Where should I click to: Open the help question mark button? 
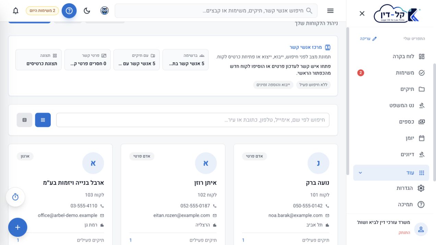pos(69,11)
